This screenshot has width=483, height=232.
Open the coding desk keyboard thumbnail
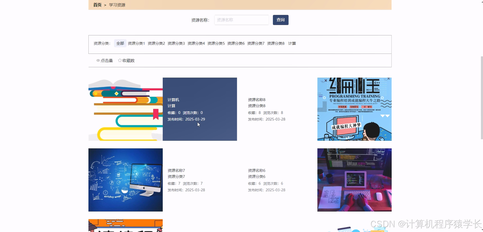[354, 180]
